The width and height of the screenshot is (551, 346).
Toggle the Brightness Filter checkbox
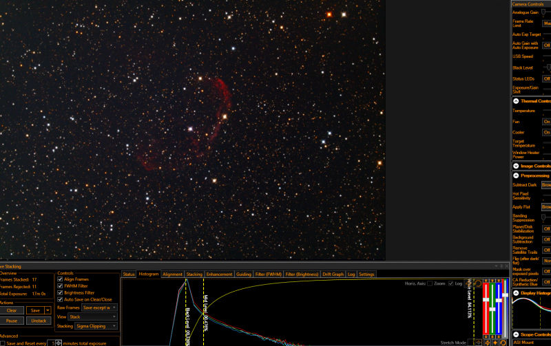(60, 292)
